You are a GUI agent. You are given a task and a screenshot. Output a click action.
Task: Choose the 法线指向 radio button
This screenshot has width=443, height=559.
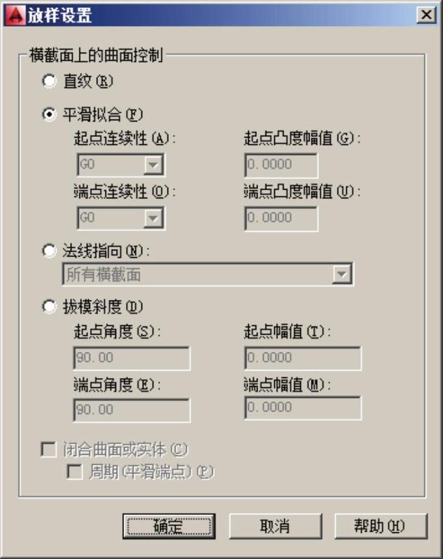click(49, 251)
